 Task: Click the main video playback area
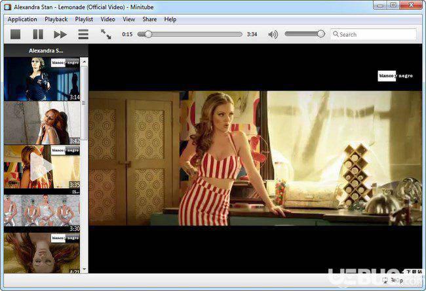pos(256,159)
